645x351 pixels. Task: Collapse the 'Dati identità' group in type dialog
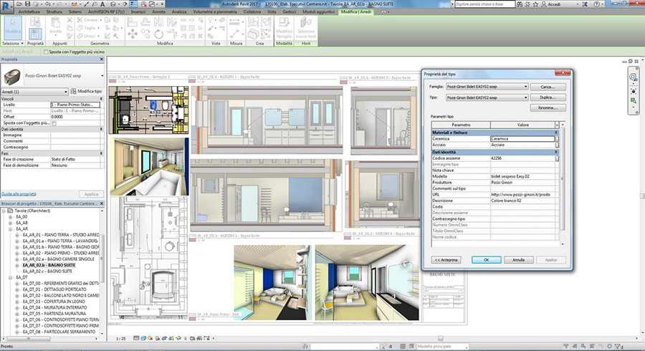[556, 152]
